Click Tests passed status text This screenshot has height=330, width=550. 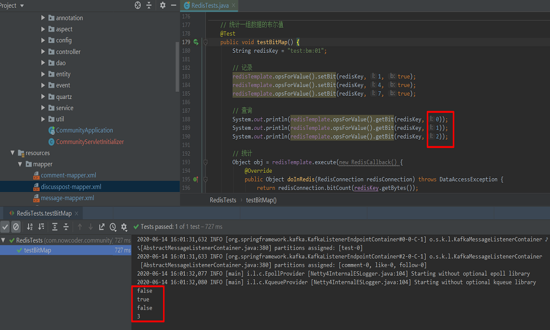click(181, 227)
